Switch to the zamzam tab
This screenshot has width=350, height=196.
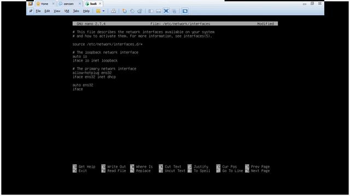(68, 4)
